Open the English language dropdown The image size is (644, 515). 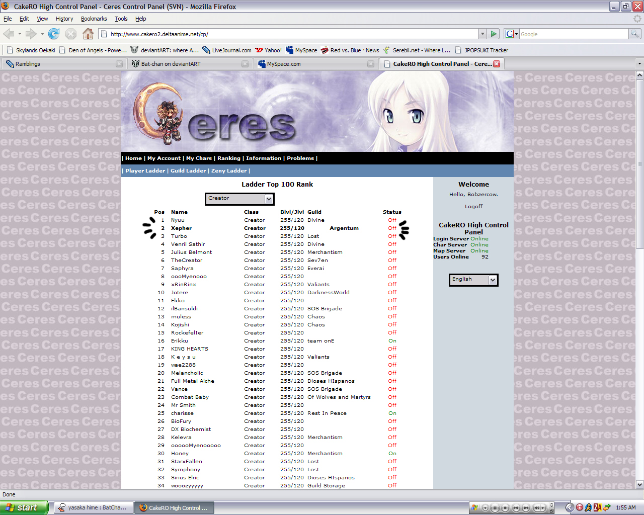point(473,280)
